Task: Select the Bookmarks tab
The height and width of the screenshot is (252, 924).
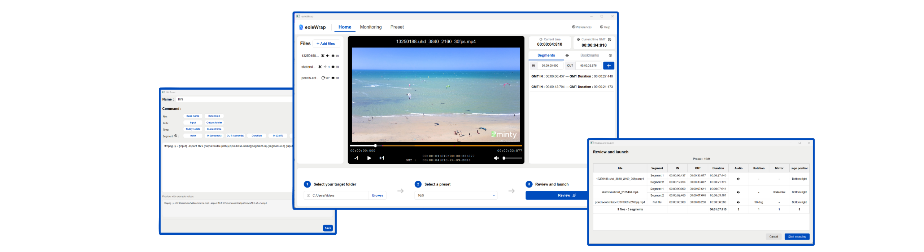Action: coord(589,55)
